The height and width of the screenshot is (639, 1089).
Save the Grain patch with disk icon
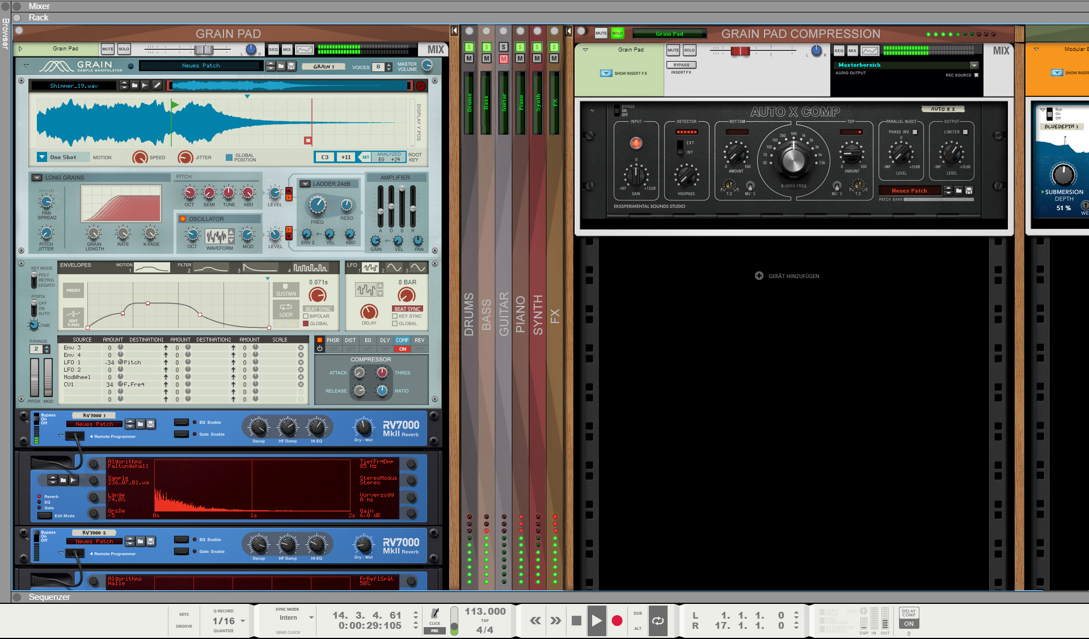(x=291, y=66)
